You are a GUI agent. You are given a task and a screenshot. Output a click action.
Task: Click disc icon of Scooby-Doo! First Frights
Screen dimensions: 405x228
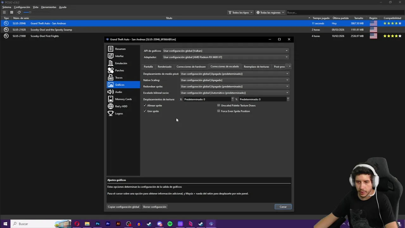tap(6, 36)
